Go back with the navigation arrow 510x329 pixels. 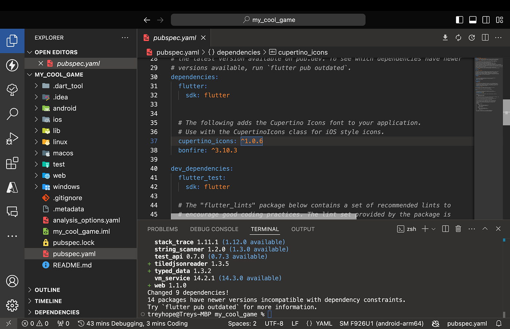click(147, 20)
